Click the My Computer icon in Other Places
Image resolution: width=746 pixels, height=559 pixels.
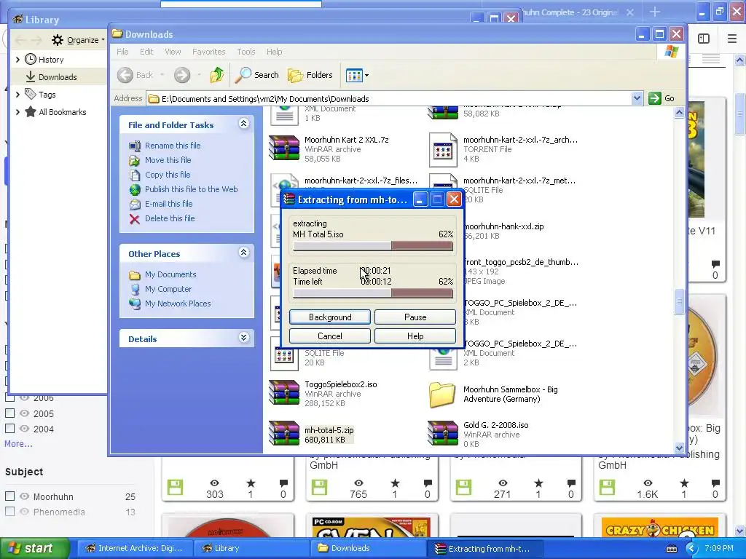coord(135,289)
